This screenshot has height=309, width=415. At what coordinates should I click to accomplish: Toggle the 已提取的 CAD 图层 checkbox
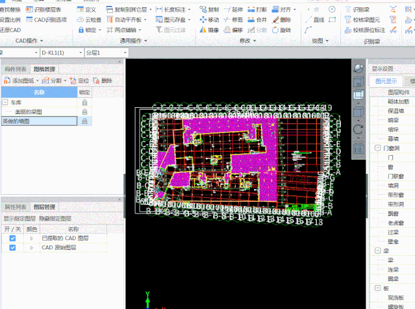[x=12, y=238]
